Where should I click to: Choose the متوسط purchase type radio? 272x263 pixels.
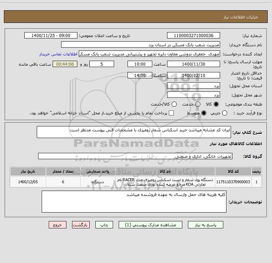(203, 113)
